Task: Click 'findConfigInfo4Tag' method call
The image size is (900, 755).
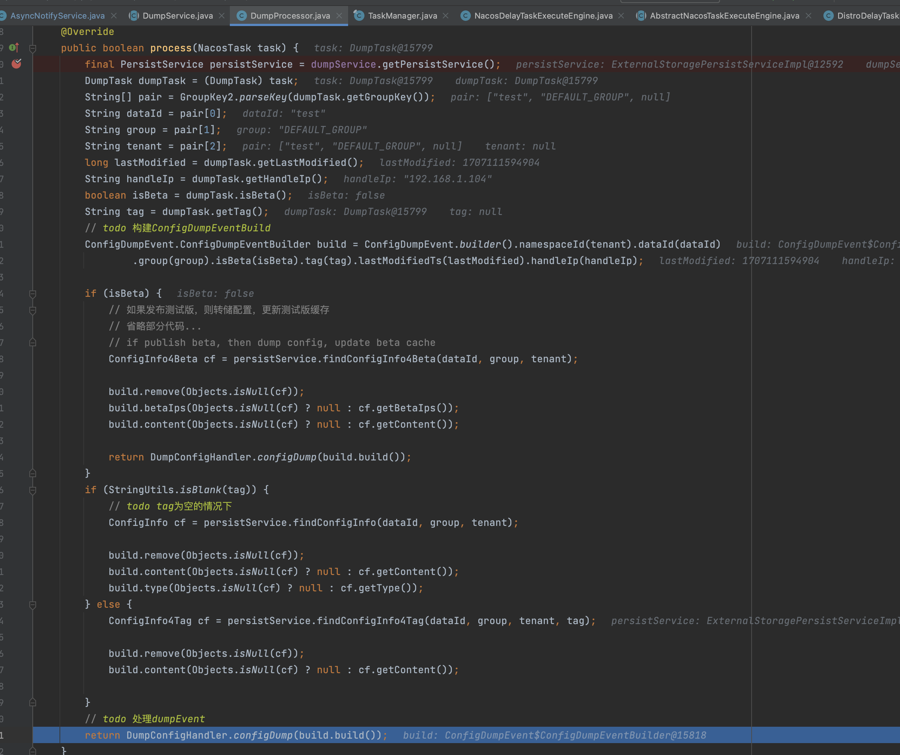Action: coord(370,621)
